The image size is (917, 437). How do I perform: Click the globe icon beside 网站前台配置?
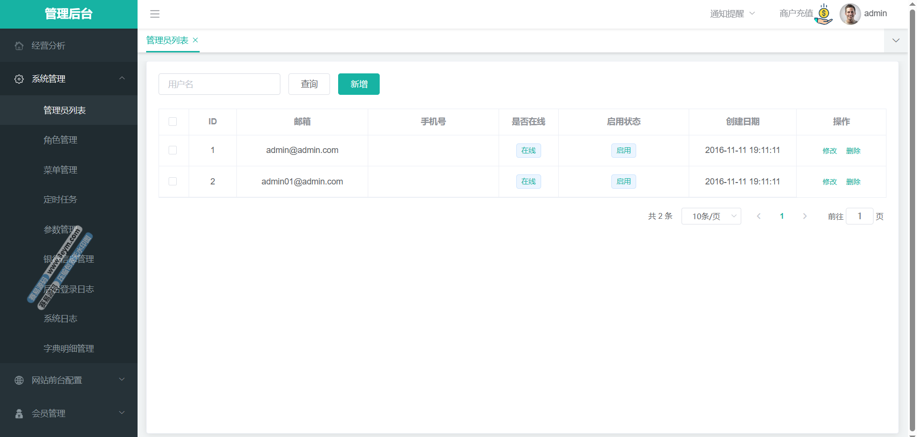click(19, 380)
